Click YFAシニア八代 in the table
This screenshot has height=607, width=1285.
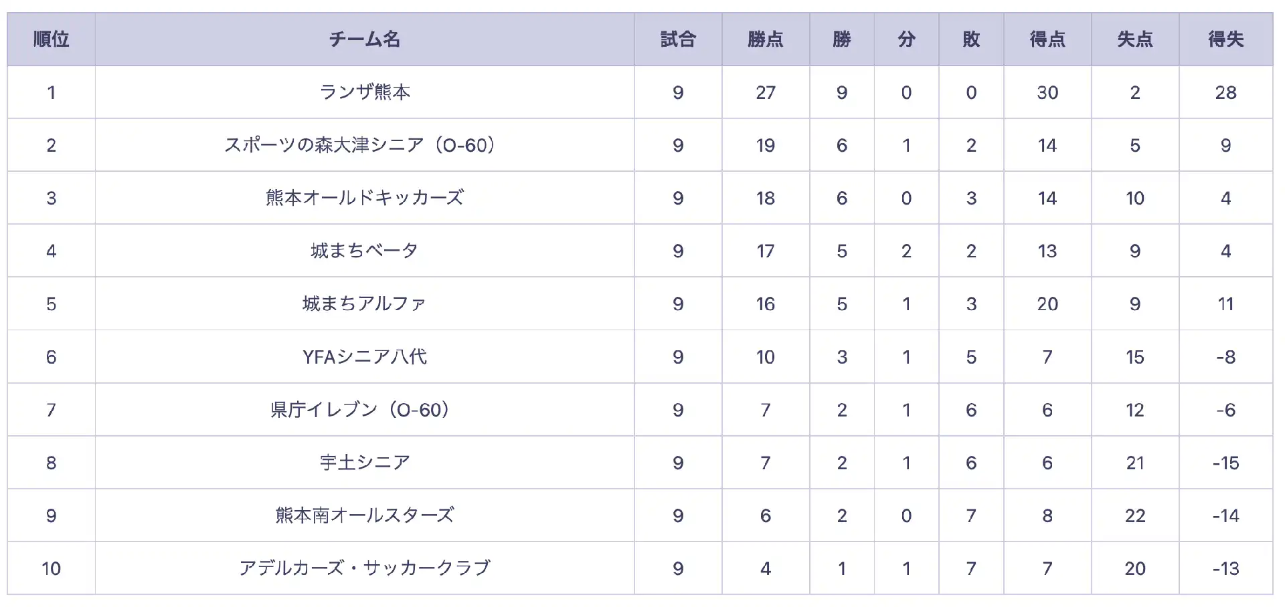pos(364,357)
